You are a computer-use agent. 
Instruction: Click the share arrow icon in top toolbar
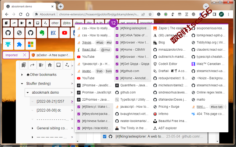point(14,23)
